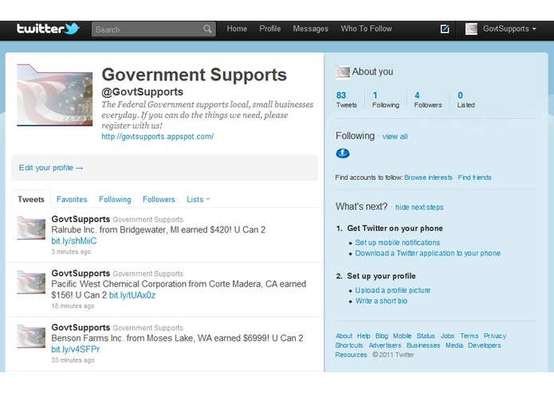
Task: Click Download a Twitter application to your phone
Action: [427, 253]
